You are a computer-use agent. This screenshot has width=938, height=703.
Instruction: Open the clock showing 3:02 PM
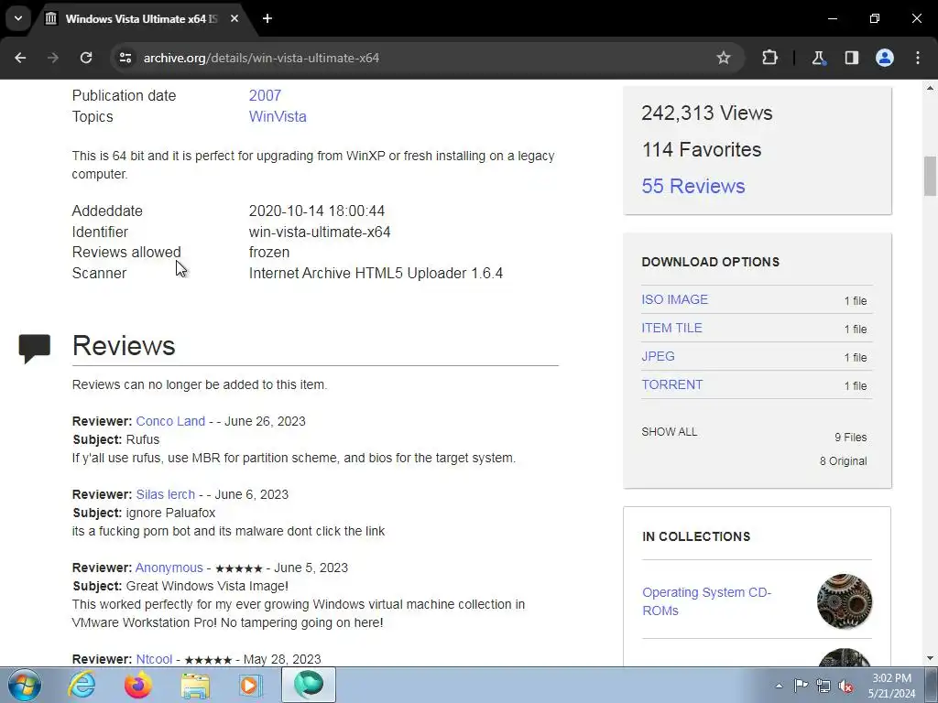[x=891, y=685]
